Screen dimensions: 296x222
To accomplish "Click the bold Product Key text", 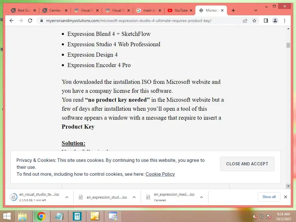I will coord(78,127).
